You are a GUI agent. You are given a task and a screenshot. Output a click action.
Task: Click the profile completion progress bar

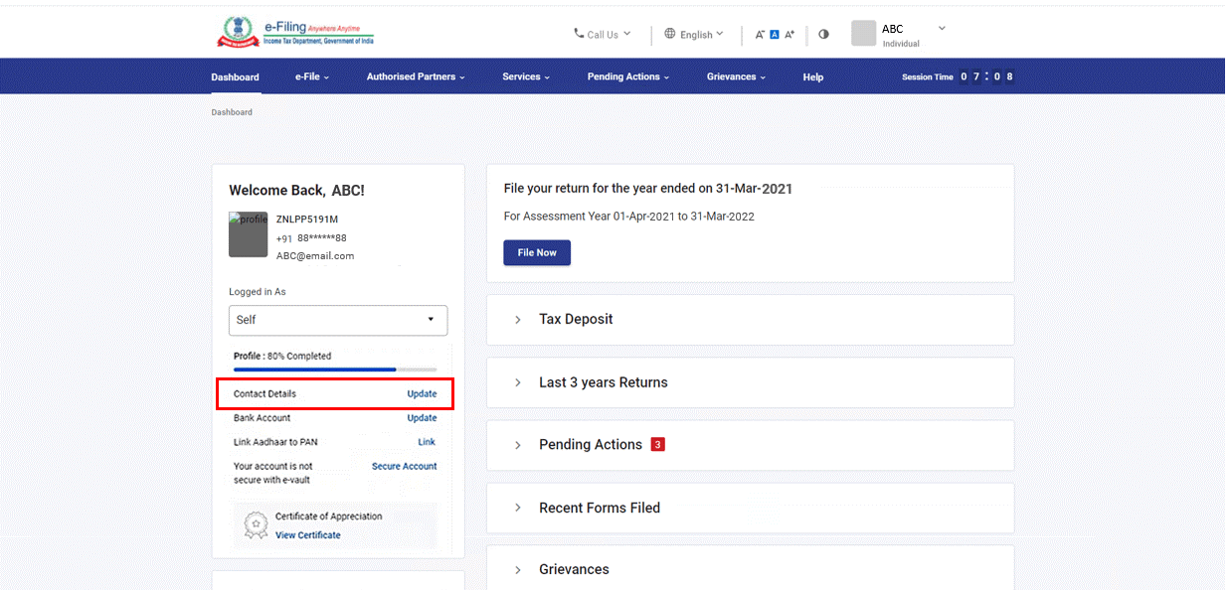(x=334, y=370)
